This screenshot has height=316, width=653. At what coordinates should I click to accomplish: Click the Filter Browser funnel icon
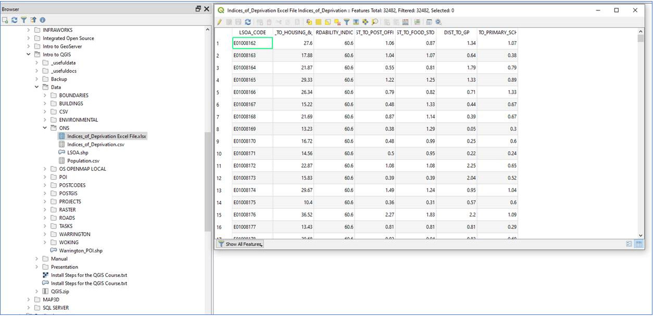point(24,20)
